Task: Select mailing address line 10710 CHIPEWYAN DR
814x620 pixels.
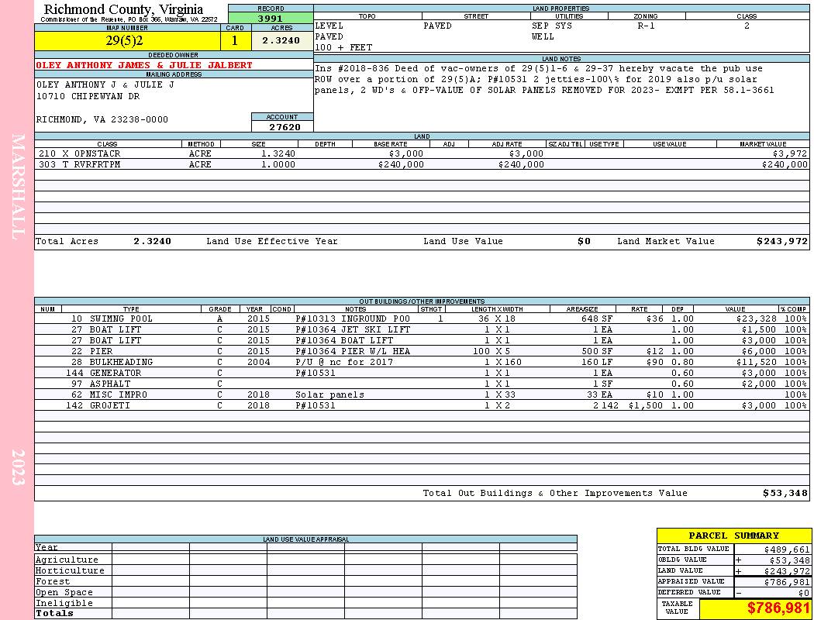Action: (x=88, y=97)
